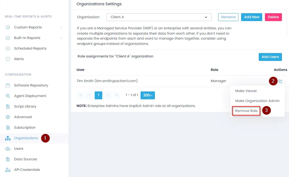The image size is (289, 177).
Task: Click the Organizations hierarchy icon
Action: tap(8, 138)
